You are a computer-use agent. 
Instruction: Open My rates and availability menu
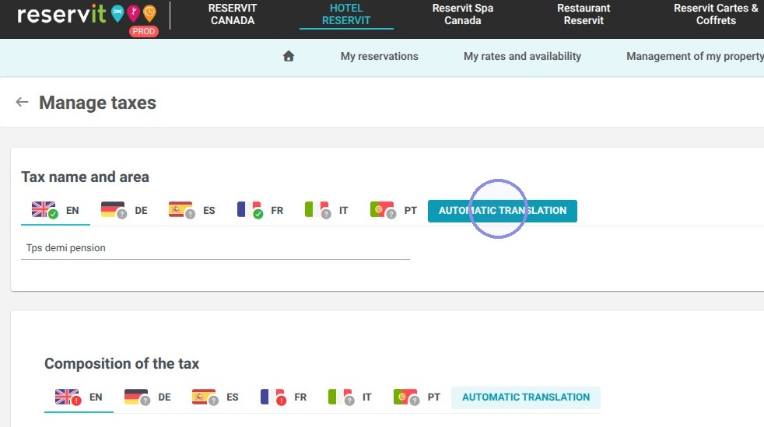pos(522,57)
